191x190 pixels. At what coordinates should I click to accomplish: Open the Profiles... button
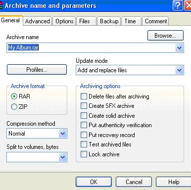(37, 70)
